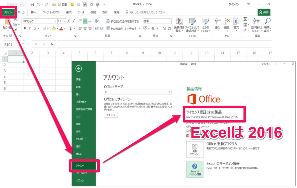Toggle center horizontal text alignment

click(x=85, y=28)
